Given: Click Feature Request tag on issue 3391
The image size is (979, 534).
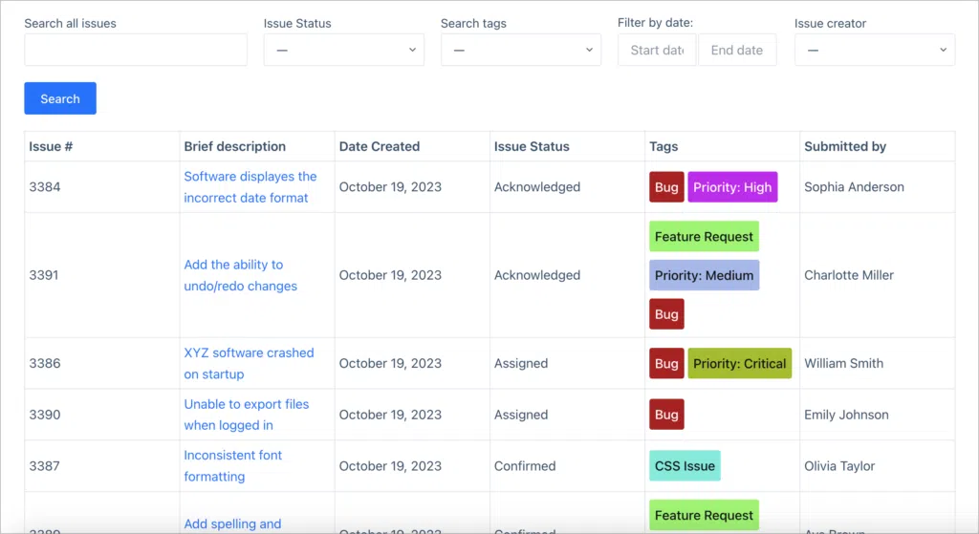Looking at the screenshot, I should coord(705,237).
